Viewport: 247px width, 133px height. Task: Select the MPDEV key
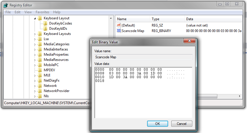(x=49, y=70)
